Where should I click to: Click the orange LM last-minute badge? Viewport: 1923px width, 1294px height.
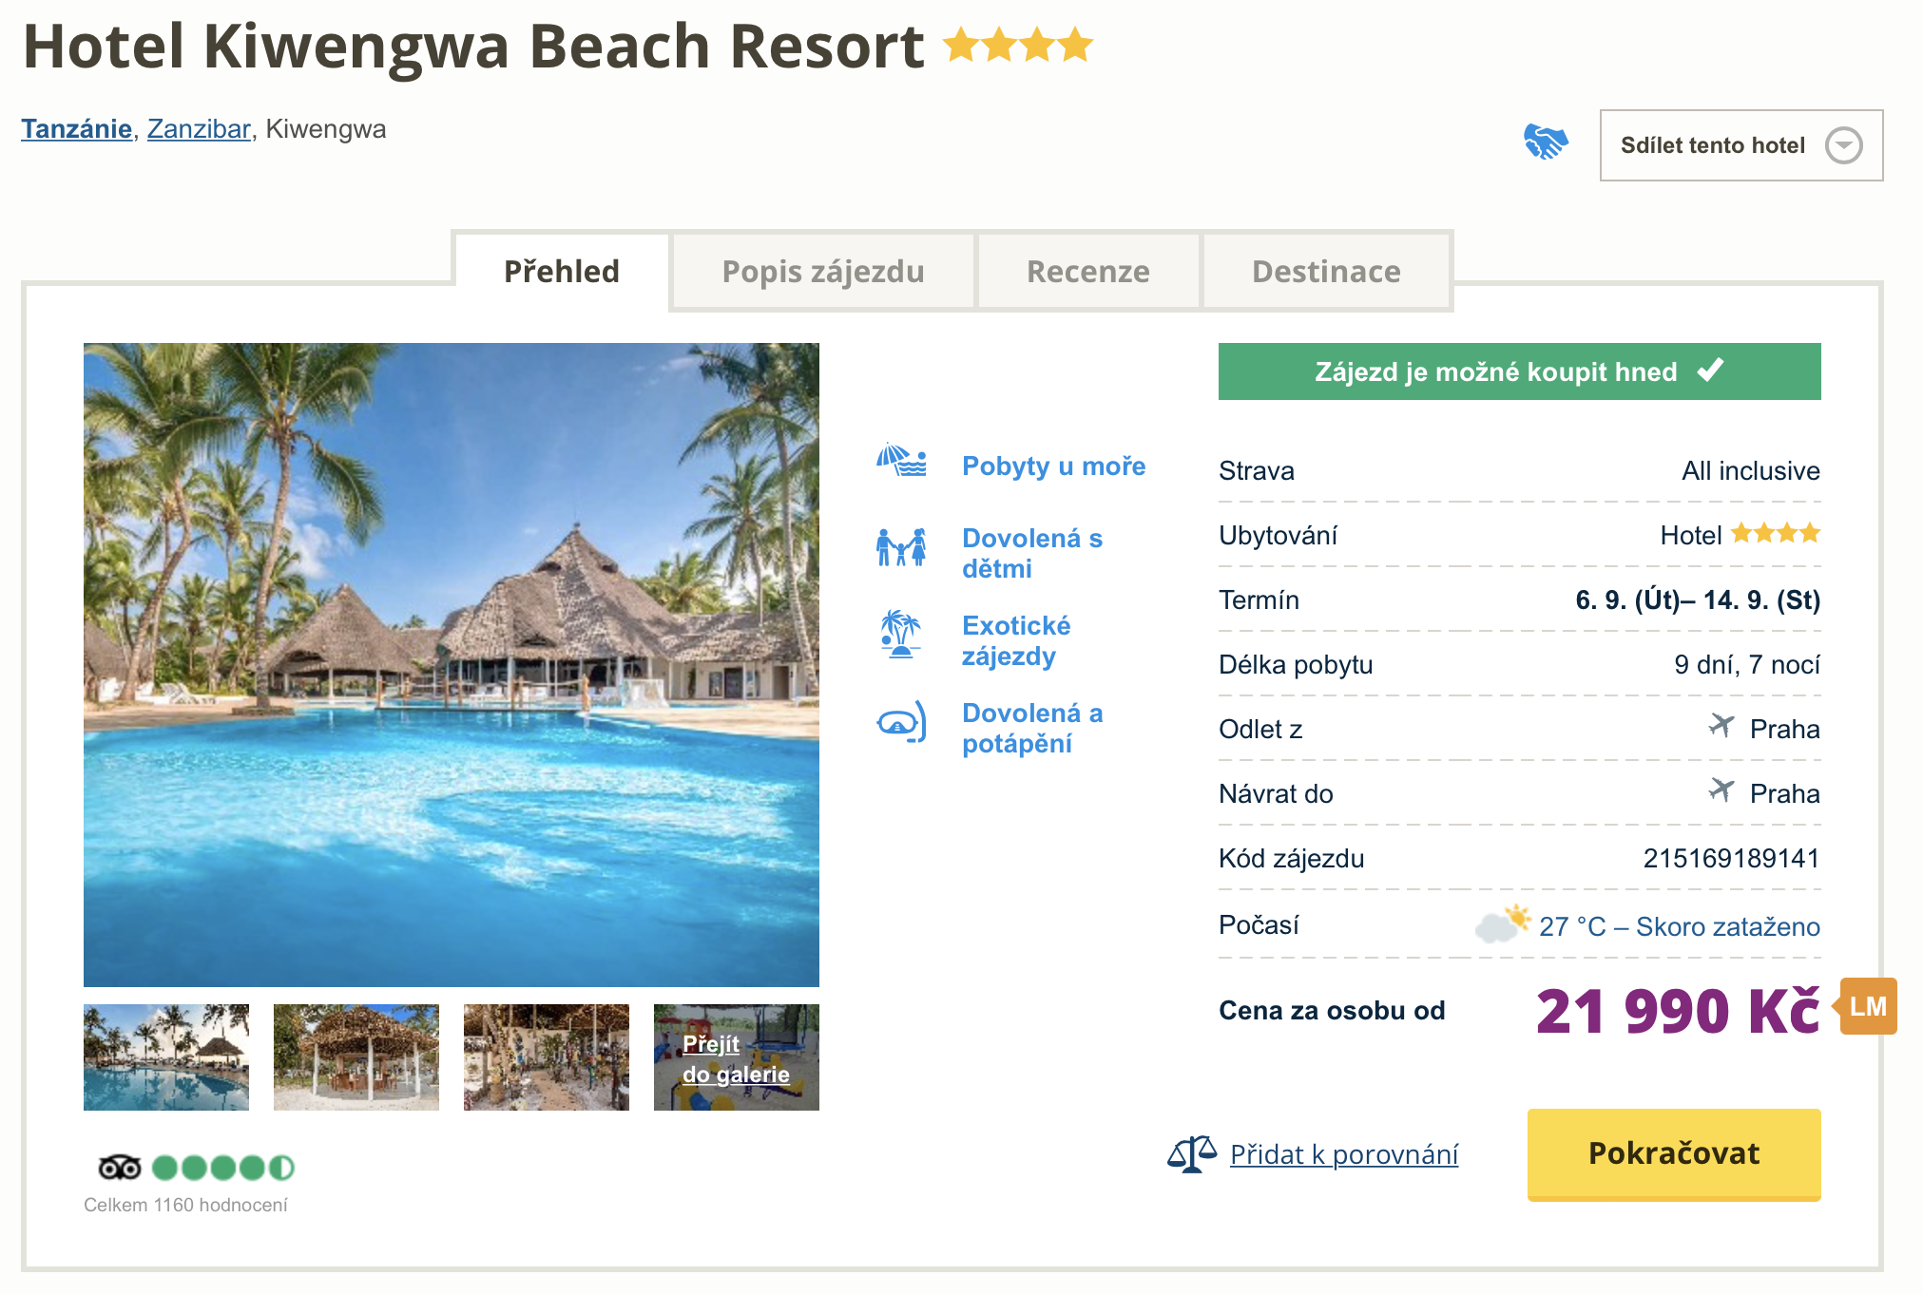[1867, 1007]
